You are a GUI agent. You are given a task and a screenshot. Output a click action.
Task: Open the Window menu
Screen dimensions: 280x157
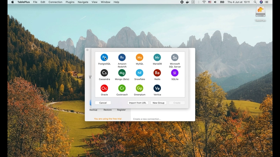tap(106, 2)
